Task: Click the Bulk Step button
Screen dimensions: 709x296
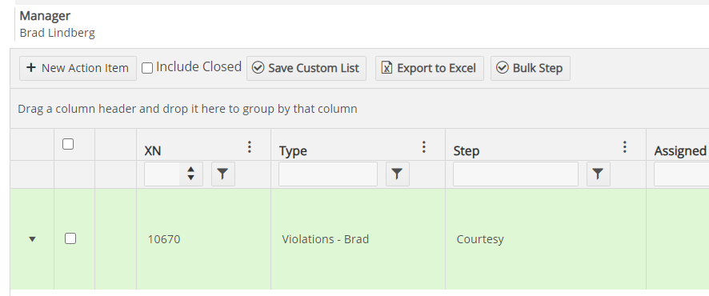Action: 531,68
